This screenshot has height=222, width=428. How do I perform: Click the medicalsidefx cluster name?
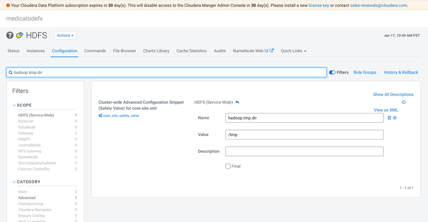click(24, 18)
